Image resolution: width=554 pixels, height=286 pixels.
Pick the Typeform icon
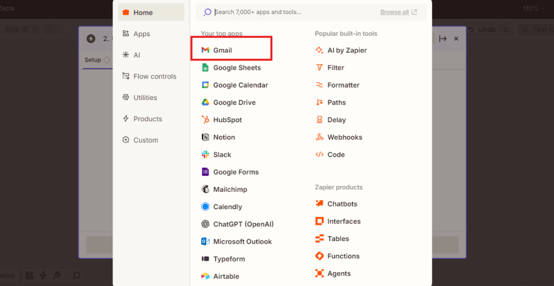coord(205,259)
